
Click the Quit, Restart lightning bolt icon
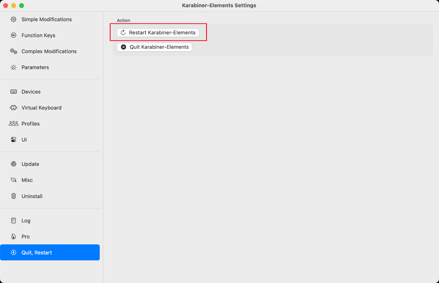13,253
